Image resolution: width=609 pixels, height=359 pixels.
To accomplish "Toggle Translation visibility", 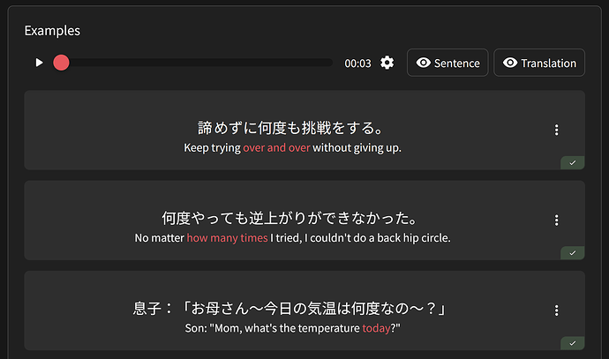I will (x=539, y=63).
